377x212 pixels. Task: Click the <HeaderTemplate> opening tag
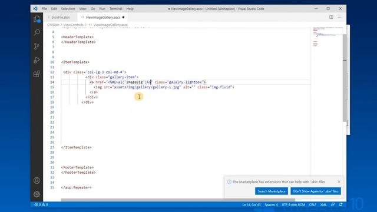(77, 37)
